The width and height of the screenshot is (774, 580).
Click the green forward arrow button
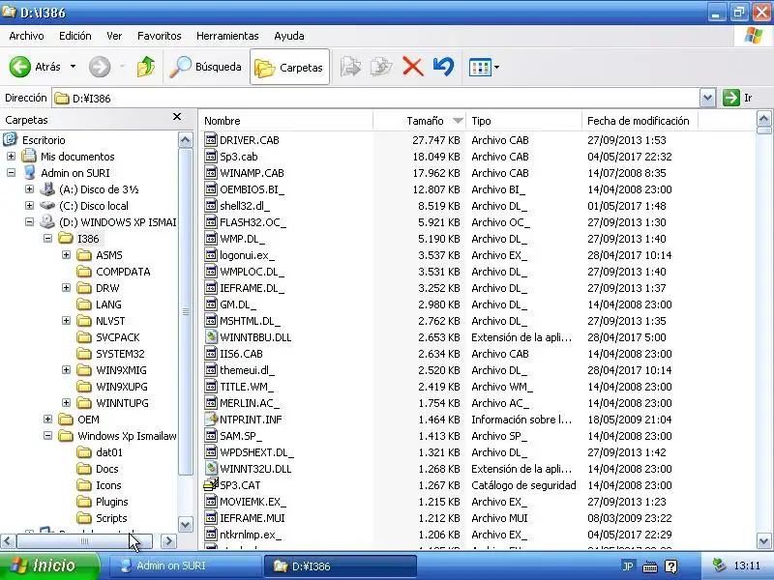coord(100,67)
